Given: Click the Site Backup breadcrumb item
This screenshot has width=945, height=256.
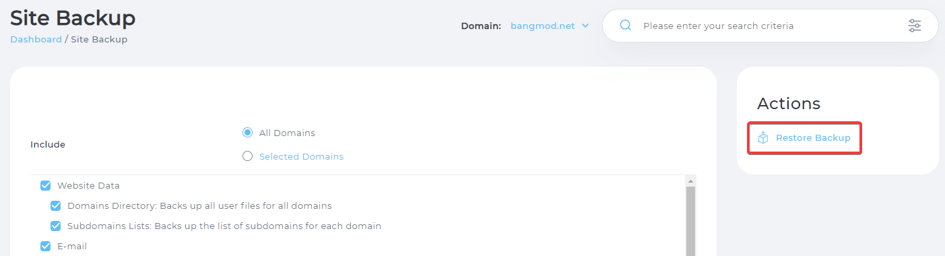Looking at the screenshot, I should (99, 39).
